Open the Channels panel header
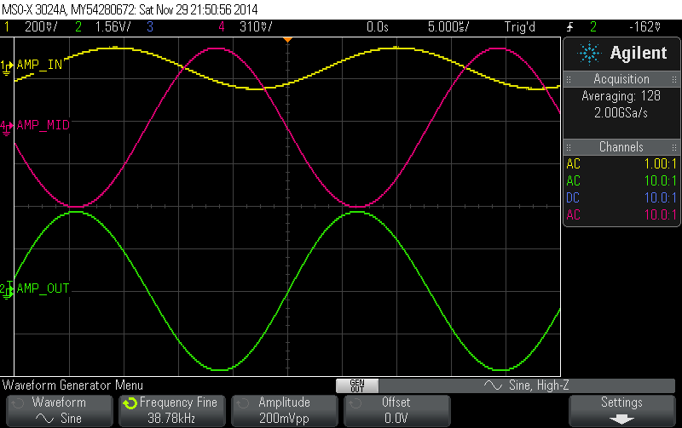Viewport: 682px width, 428px height. (621, 147)
